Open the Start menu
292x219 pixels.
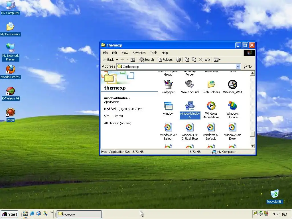pos(9,214)
